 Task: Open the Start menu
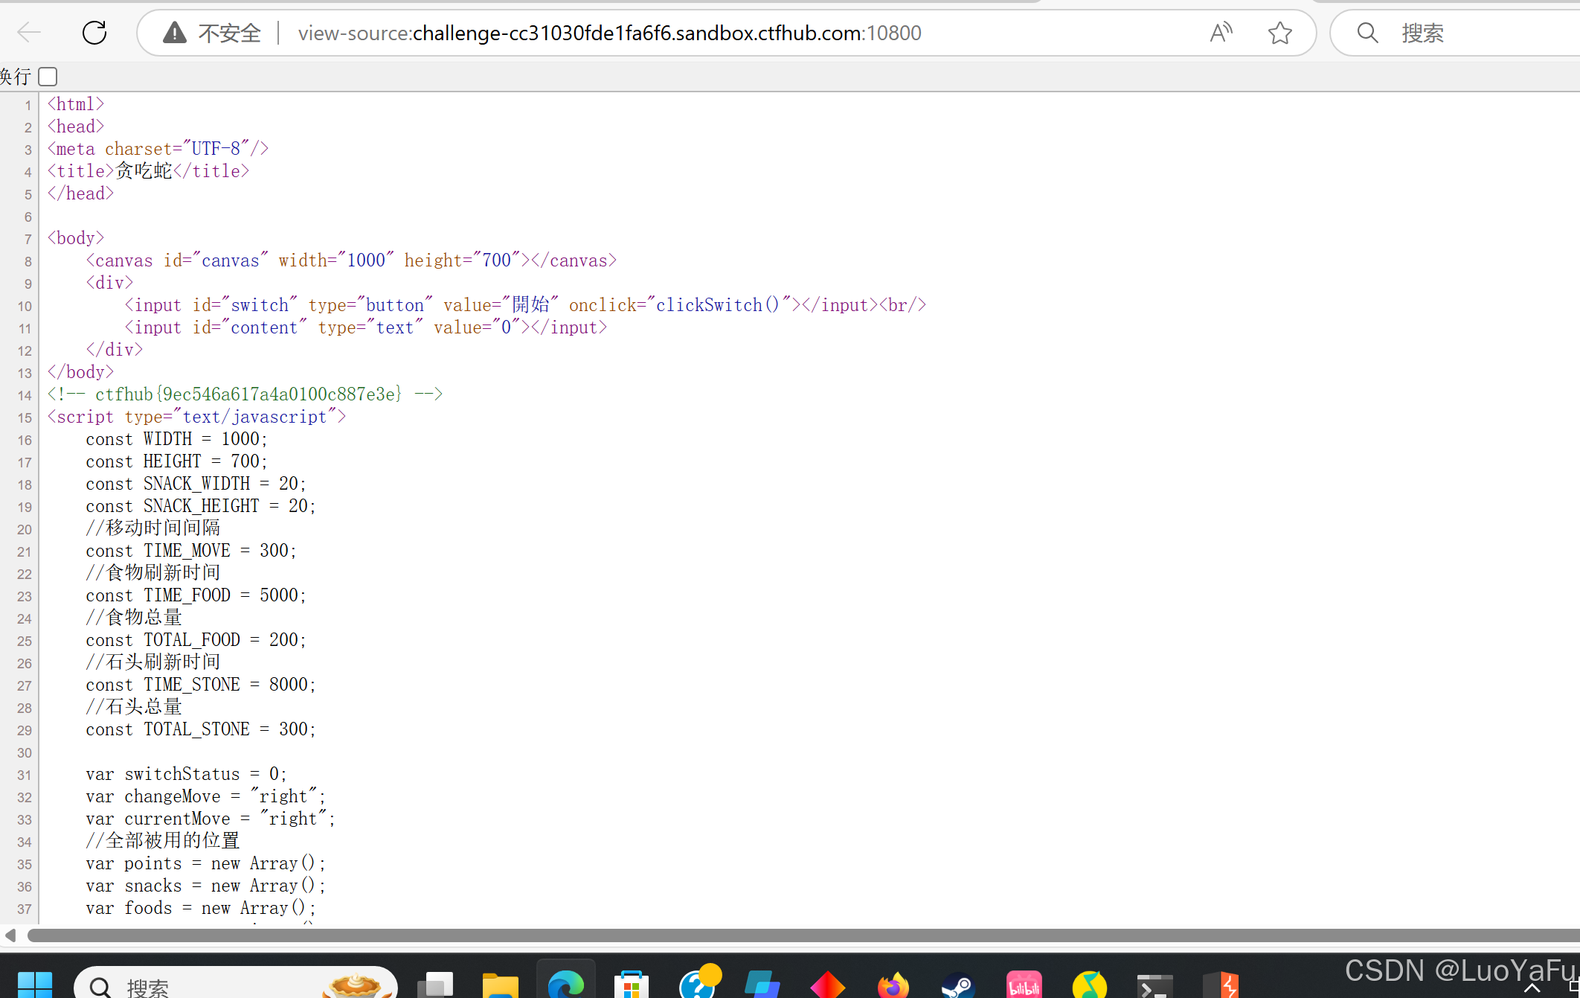38,984
